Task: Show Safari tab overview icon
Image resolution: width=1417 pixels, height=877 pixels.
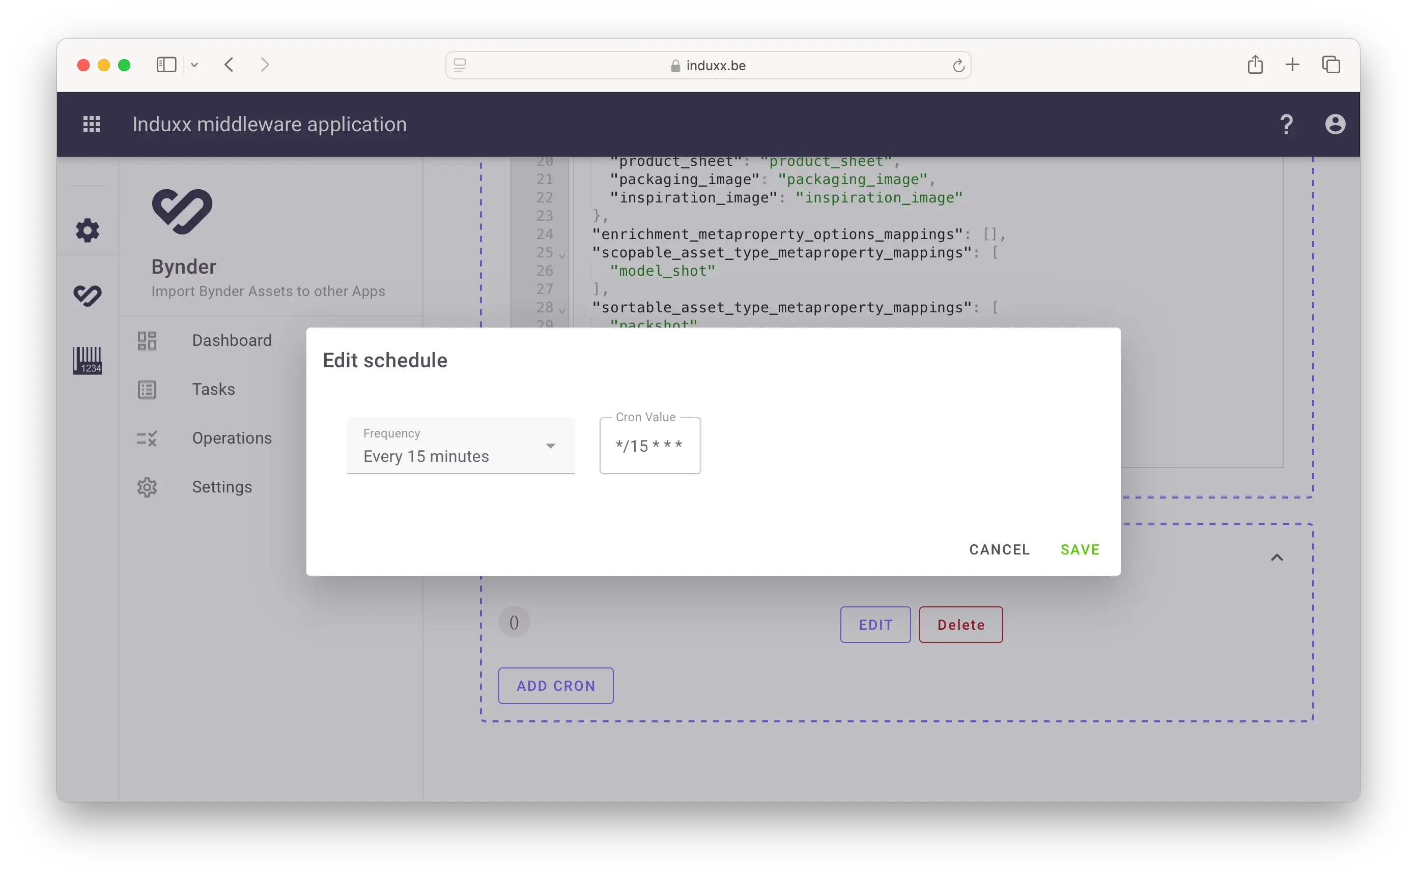Action: (1330, 65)
